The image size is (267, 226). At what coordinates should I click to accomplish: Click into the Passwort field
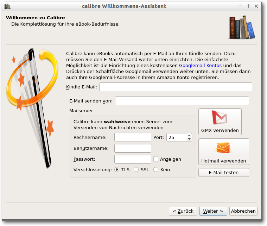(x=133, y=159)
